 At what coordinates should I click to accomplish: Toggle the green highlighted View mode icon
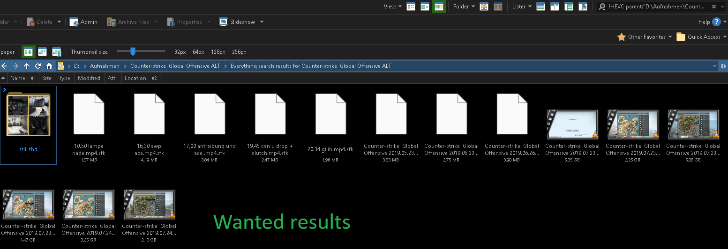439,7
